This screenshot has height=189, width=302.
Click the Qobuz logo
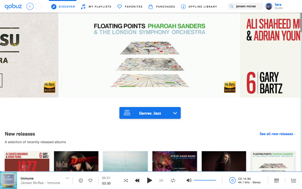coord(13,6)
